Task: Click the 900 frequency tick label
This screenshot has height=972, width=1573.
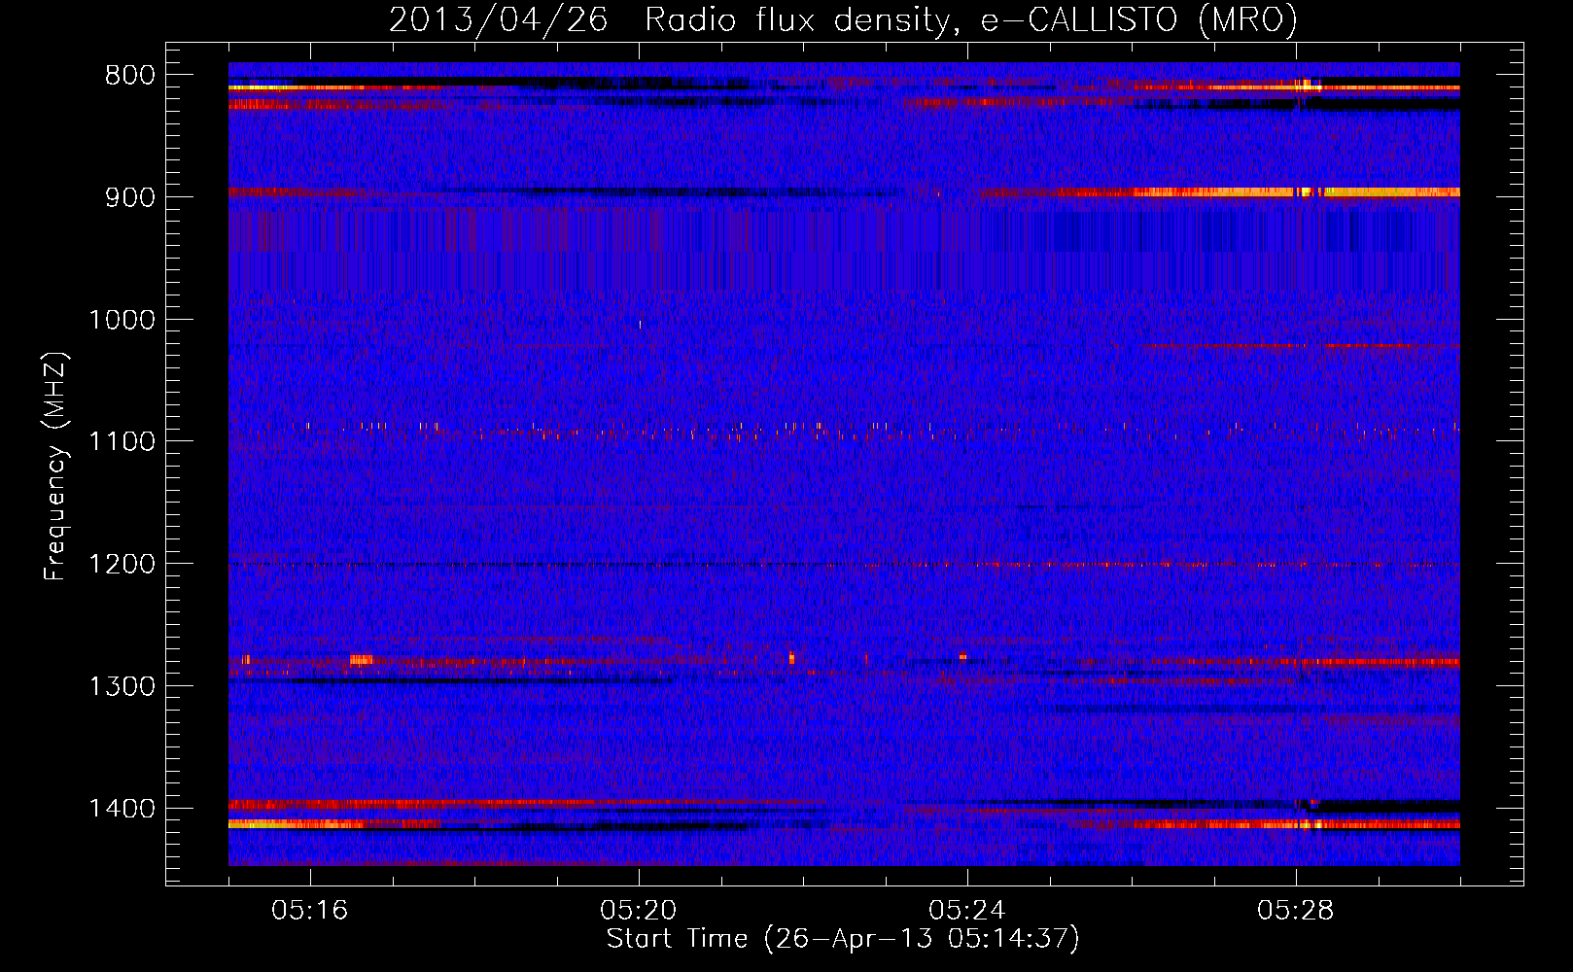Action: pyautogui.click(x=130, y=197)
